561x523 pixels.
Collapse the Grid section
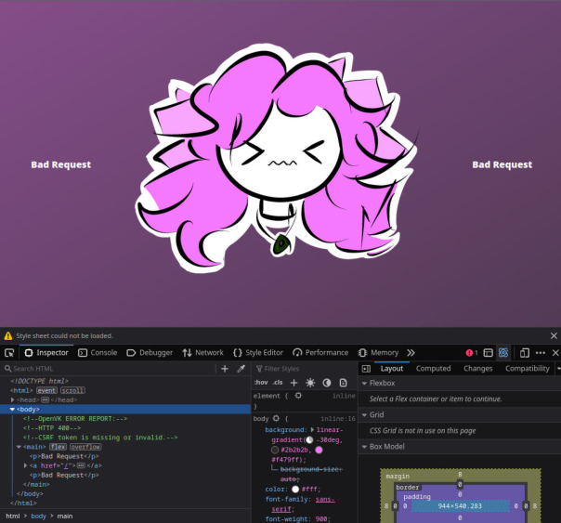[365, 415]
